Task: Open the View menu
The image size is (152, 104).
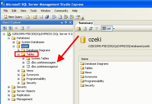Action: point(23,11)
